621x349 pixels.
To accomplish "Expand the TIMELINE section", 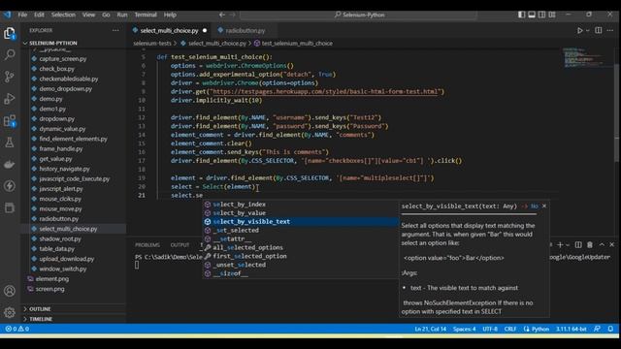I will [41, 319].
